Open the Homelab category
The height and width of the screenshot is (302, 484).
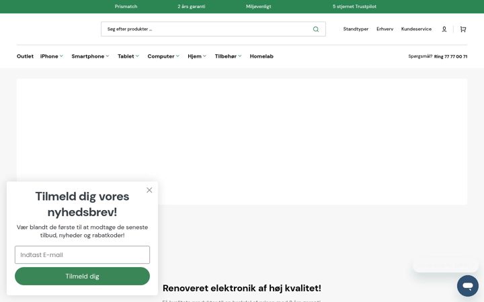point(261,56)
